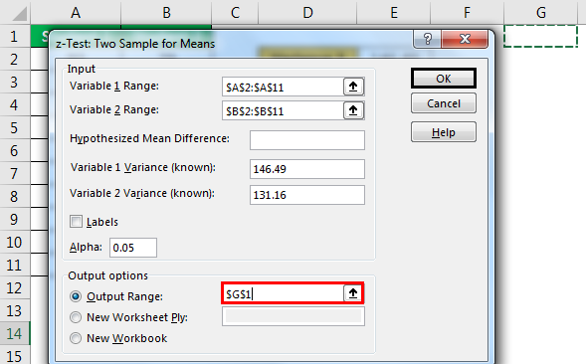The image size is (586, 364).
Task: Click the Cancel button
Action: pyautogui.click(x=444, y=103)
